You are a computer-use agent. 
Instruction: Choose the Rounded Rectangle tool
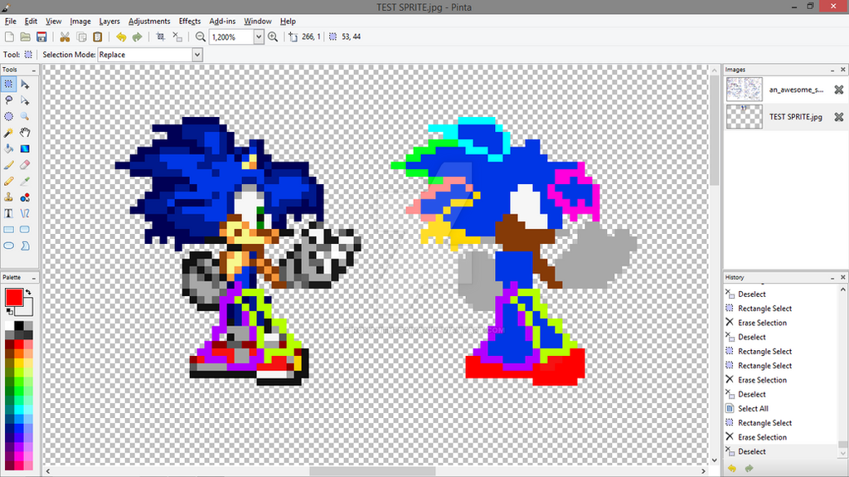tap(25, 229)
